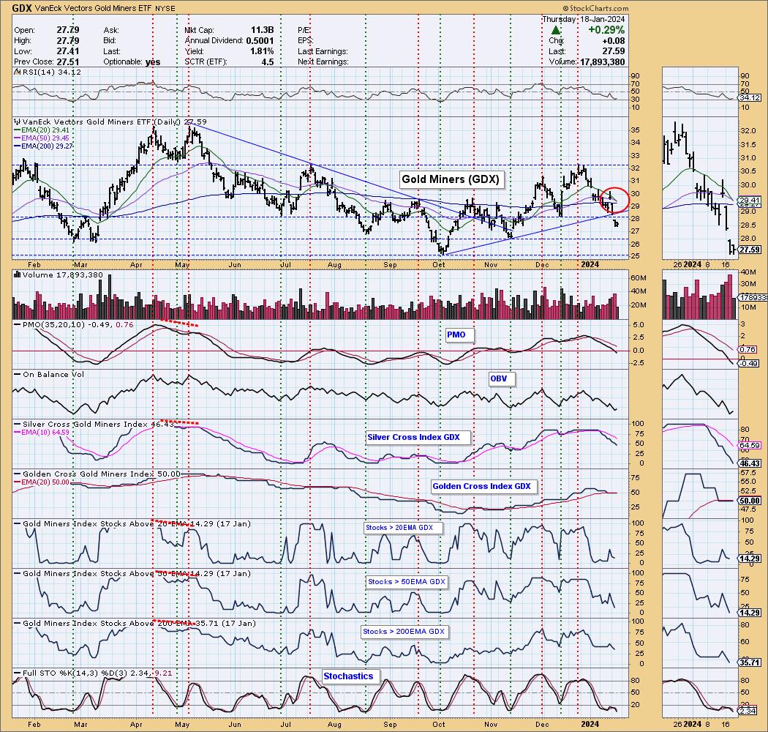Click the EMA(50) 29.45 legend entry

[x=42, y=138]
